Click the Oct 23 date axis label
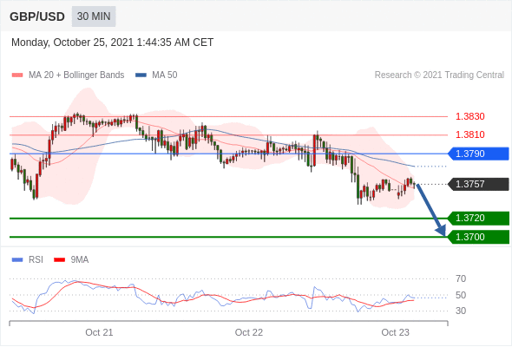The width and height of the screenshot is (512, 347). click(395, 332)
